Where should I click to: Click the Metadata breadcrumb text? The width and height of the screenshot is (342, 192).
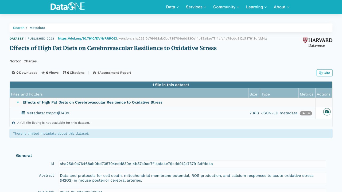click(37, 28)
